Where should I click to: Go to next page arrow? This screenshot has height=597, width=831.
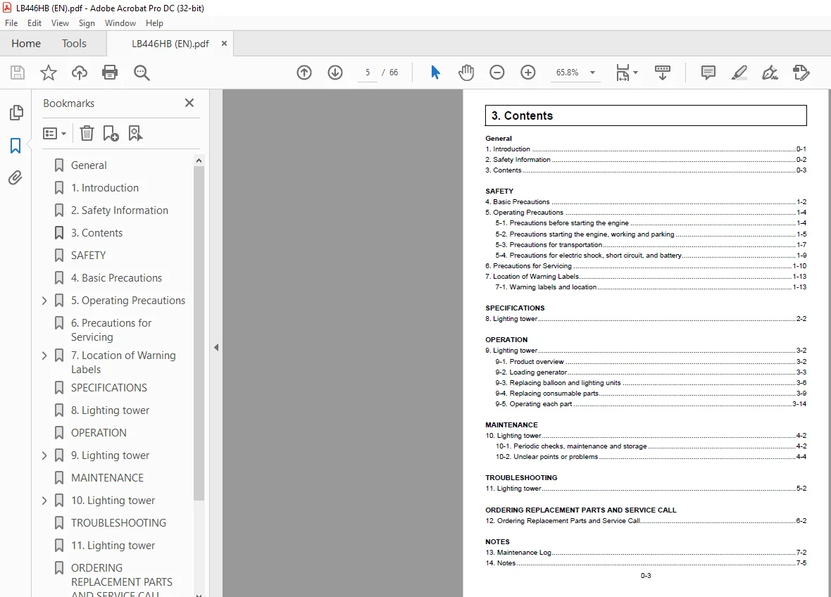click(335, 73)
